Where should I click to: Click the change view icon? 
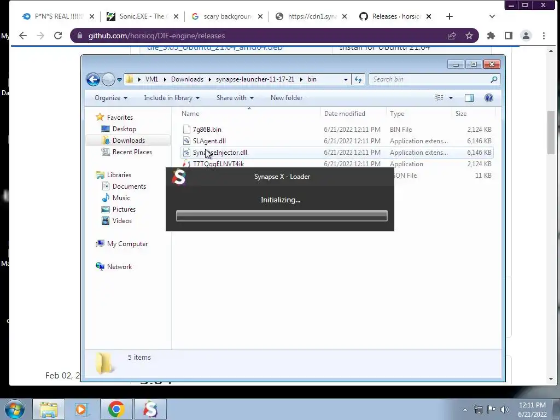[439, 98]
